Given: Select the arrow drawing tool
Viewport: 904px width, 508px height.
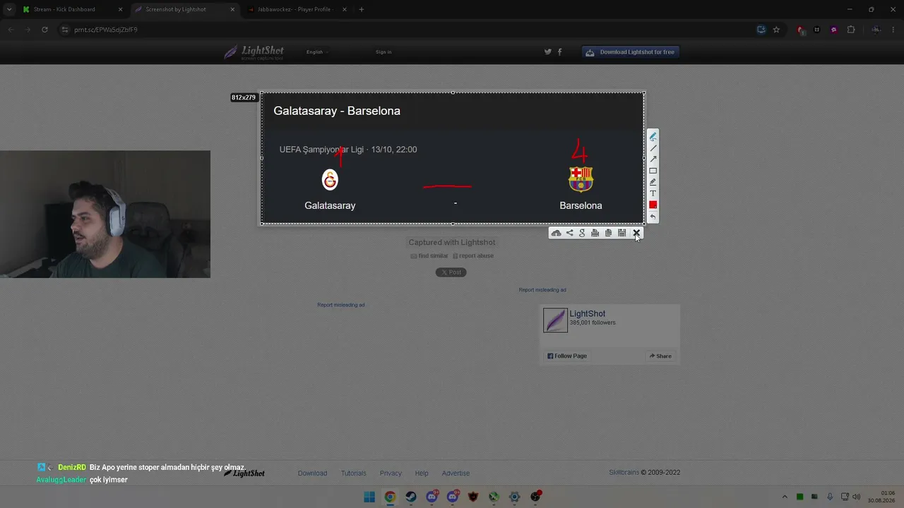Looking at the screenshot, I should click(653, 159).
